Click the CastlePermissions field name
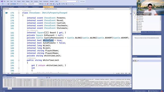This screenshot has width=164, height=92. coord(54,38)
